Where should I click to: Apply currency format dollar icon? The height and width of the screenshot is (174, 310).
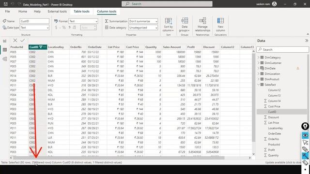coord(56,28)
